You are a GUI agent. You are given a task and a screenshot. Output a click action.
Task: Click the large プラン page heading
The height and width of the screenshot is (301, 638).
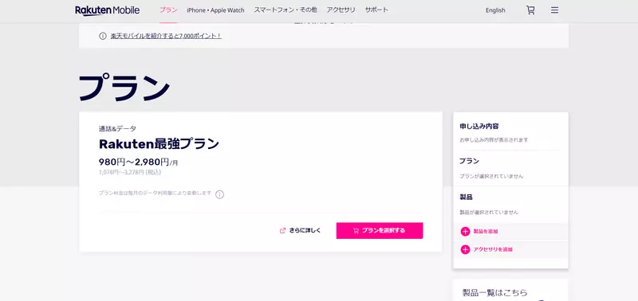[x=124, y=88]
